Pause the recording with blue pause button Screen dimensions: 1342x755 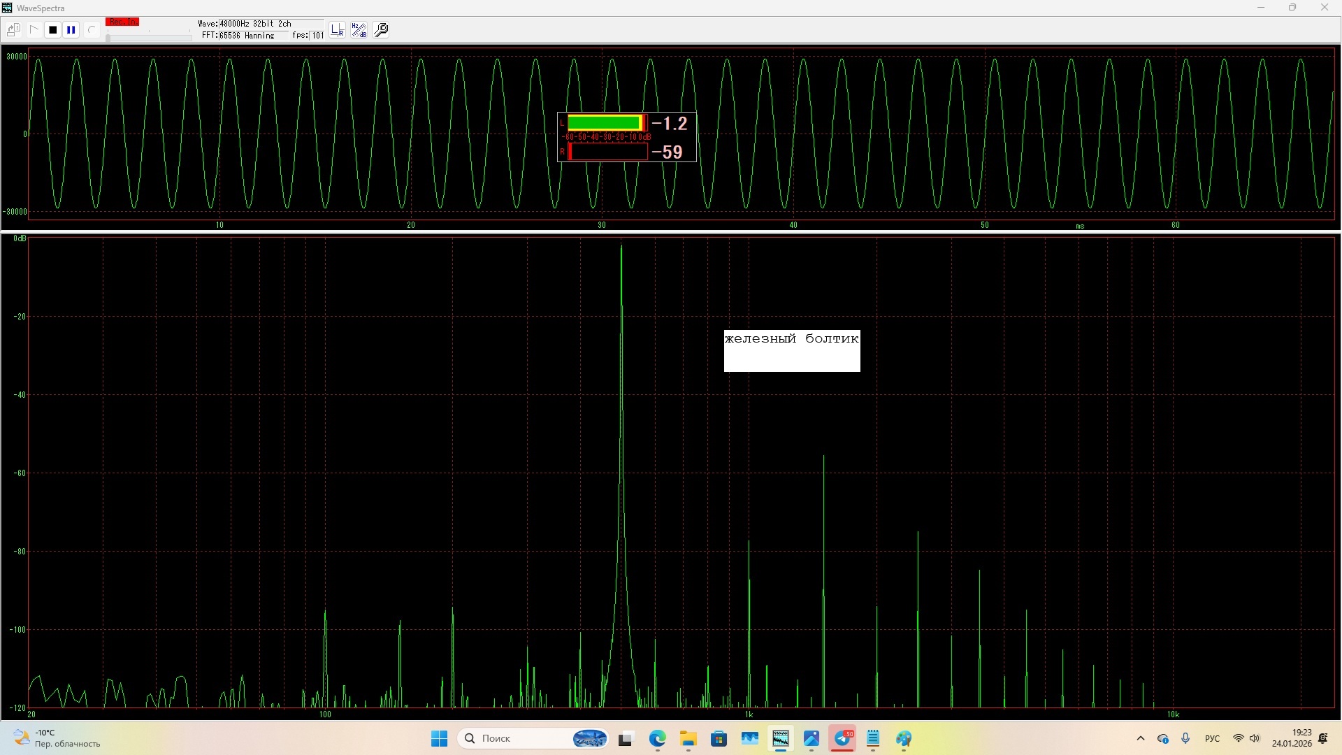pos(71,30)
